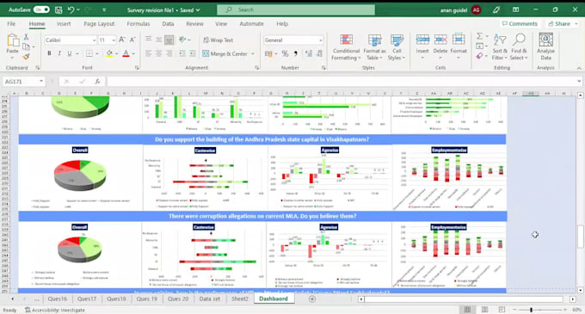Viewport: 585px width, 314px height.
Task: Click the Comments button
Action: pyautogui.click(x=520, y=23)
